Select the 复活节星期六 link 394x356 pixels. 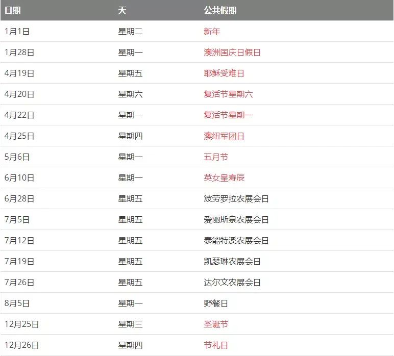pos(228,94)
